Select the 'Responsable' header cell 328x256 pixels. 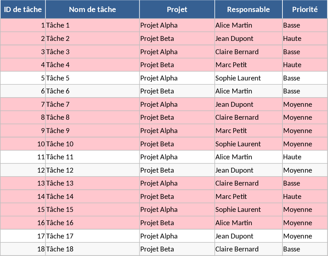pyautogui.click(x=248, y=9)
